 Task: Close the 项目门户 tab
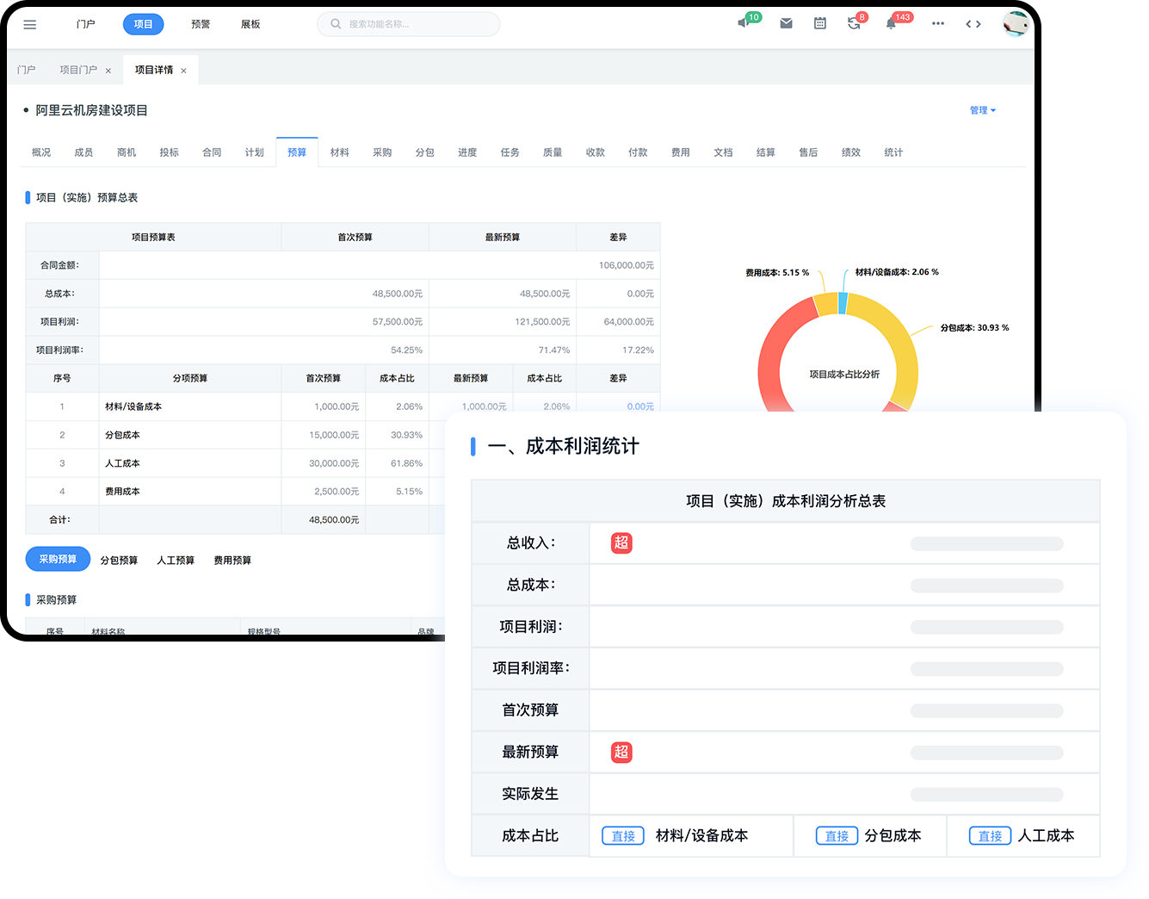pos(108,71)
